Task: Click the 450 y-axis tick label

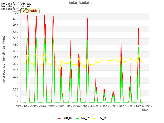Action: 16,45
